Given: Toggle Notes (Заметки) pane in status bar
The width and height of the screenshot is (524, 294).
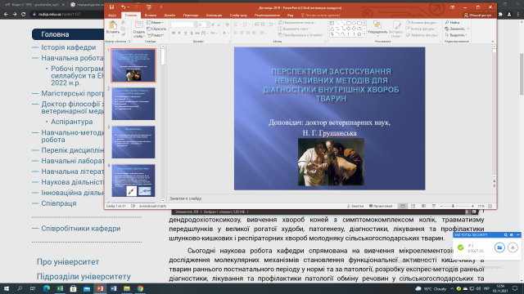Looking at the screenshot, I should [355, 207].
